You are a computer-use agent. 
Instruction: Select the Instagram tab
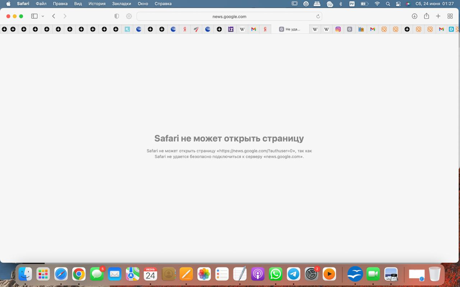pos(338,29)
